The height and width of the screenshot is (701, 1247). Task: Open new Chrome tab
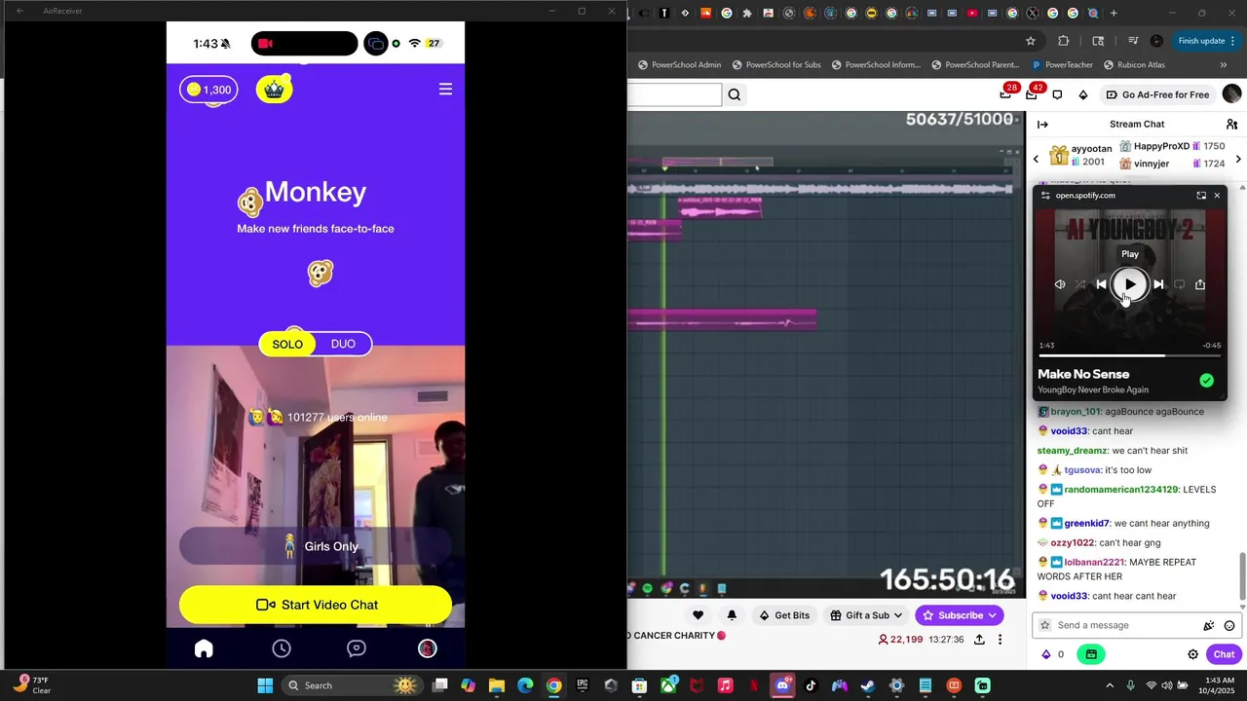pyautogui.click(x=1114, y=13)
